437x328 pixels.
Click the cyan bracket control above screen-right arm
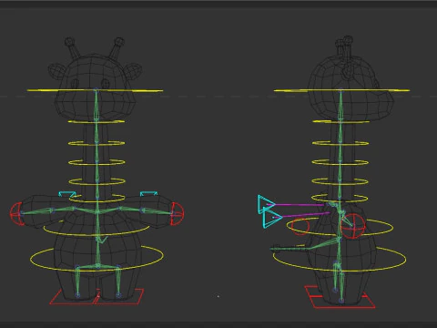(x=148, y=193)
